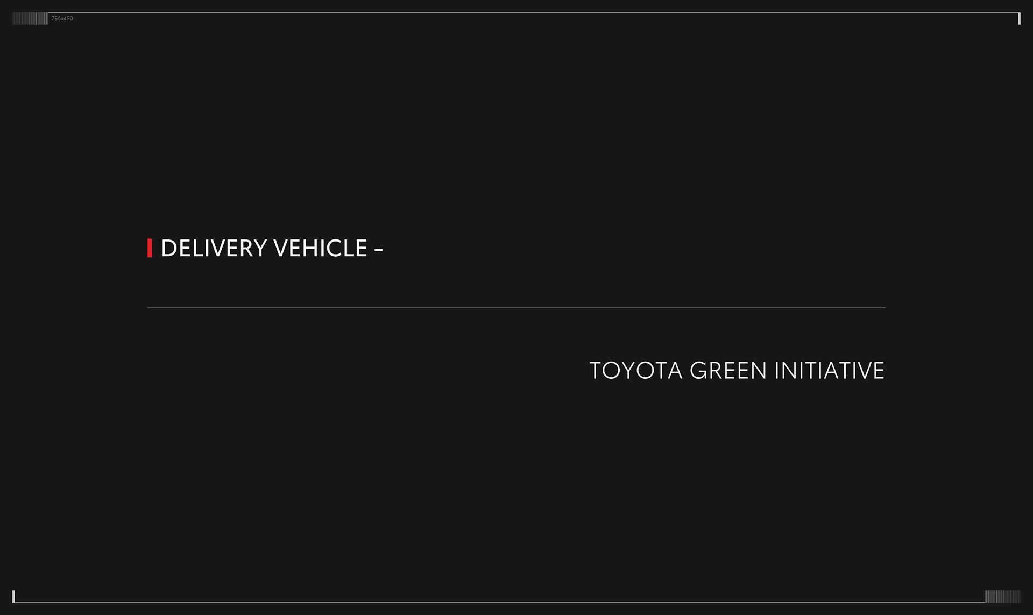1033x615 pixels.
Task: Click the middle of the horizontal divider line
Action: coord(516,308)
